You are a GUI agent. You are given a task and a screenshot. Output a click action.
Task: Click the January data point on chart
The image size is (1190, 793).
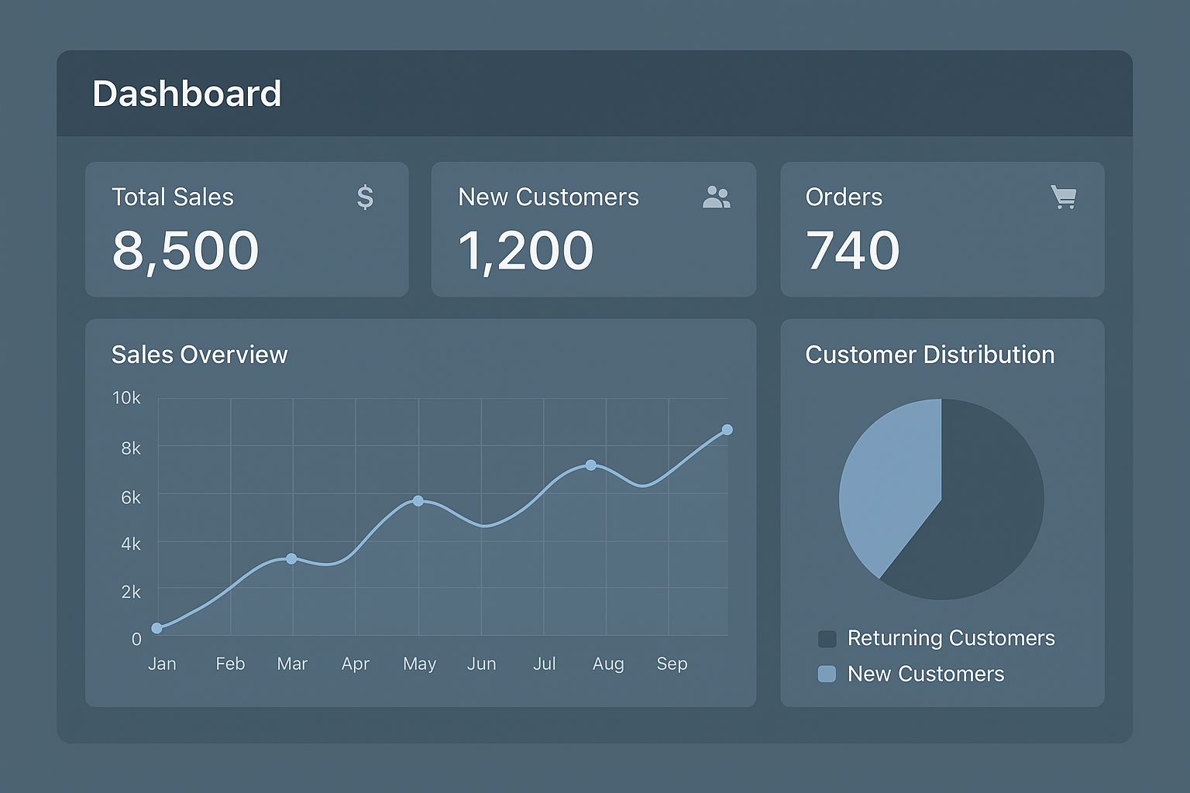click(157, 628)
